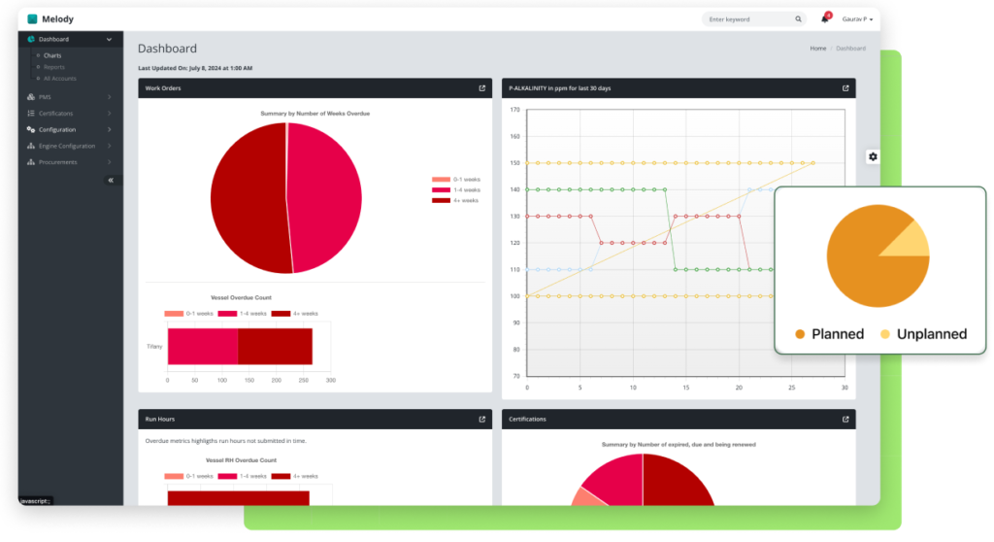Expand the PMS menu chevron
This screenshot has height=542, width=994.
pyautogui.click(x=109, y=97)
